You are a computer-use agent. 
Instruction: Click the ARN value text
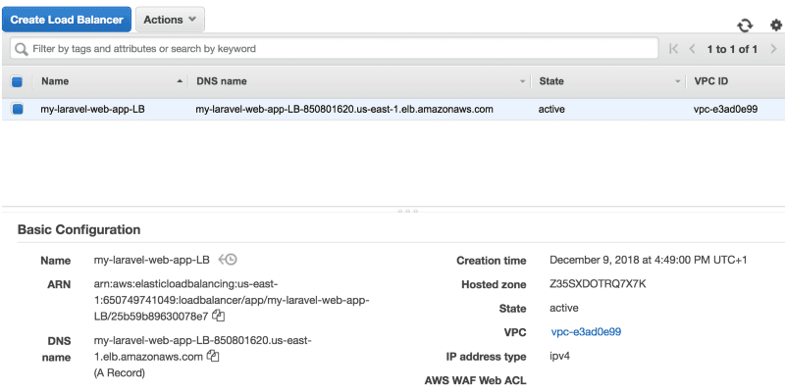(232, 300)
